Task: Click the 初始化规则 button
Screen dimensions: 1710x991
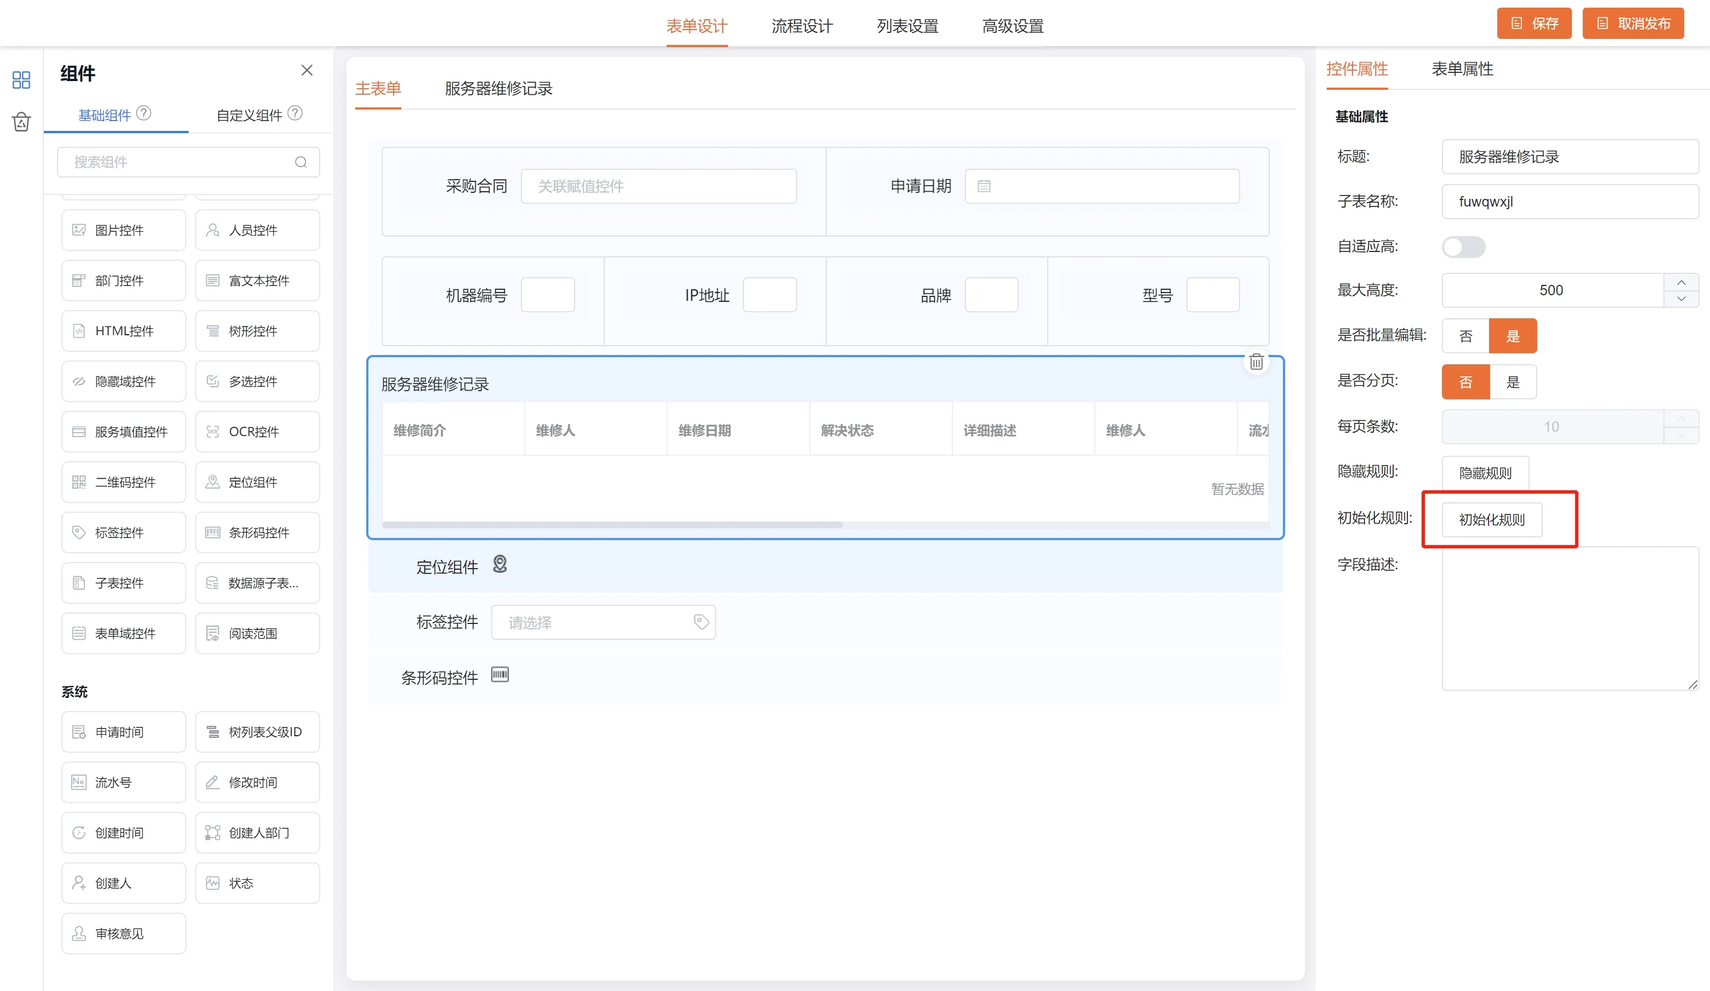Action: tap(1491, 520)
